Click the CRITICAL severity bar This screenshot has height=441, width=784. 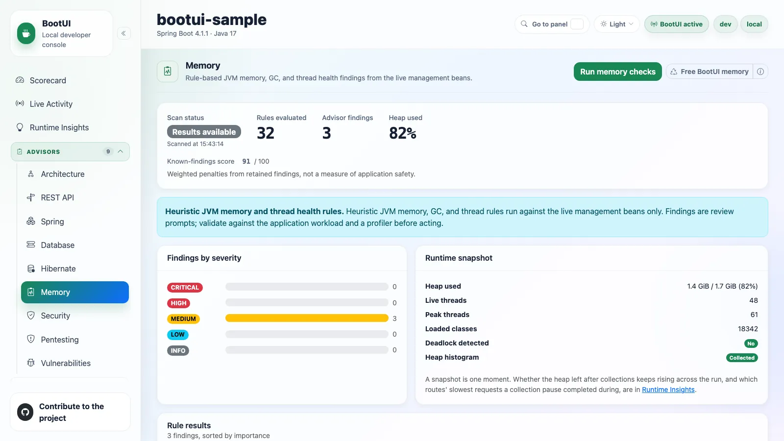pos(307,287)
